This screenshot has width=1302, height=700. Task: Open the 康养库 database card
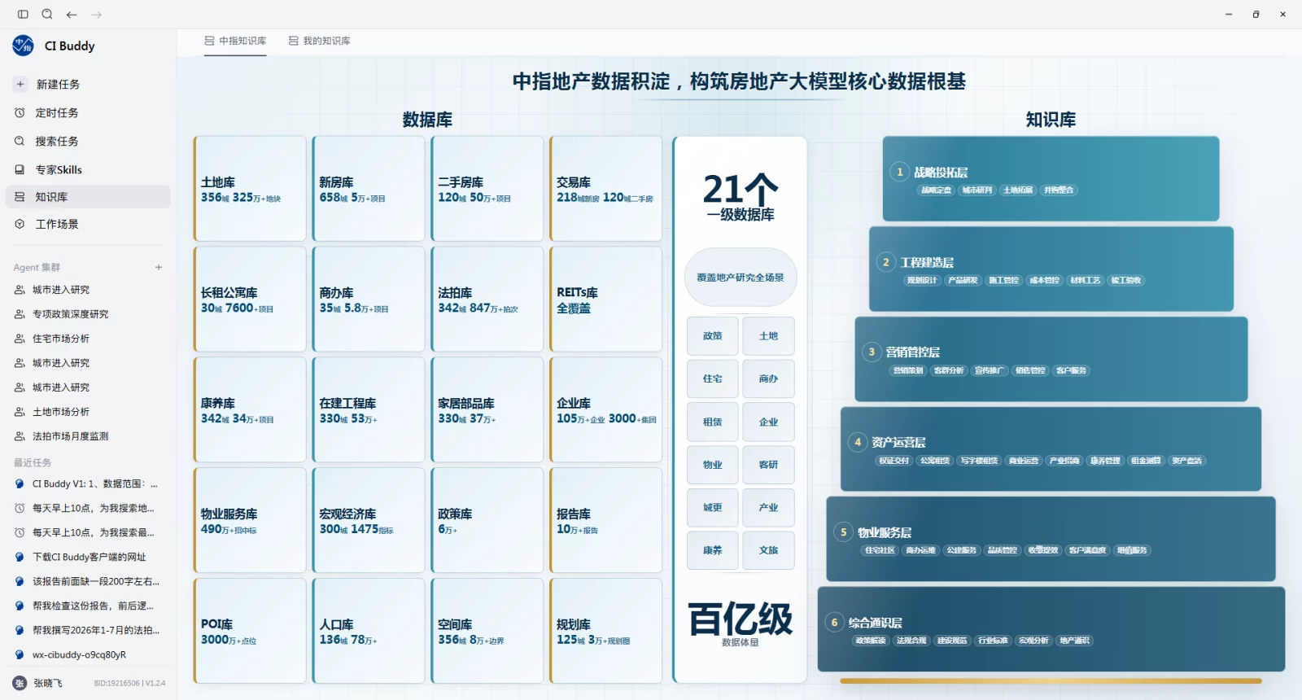250,410
